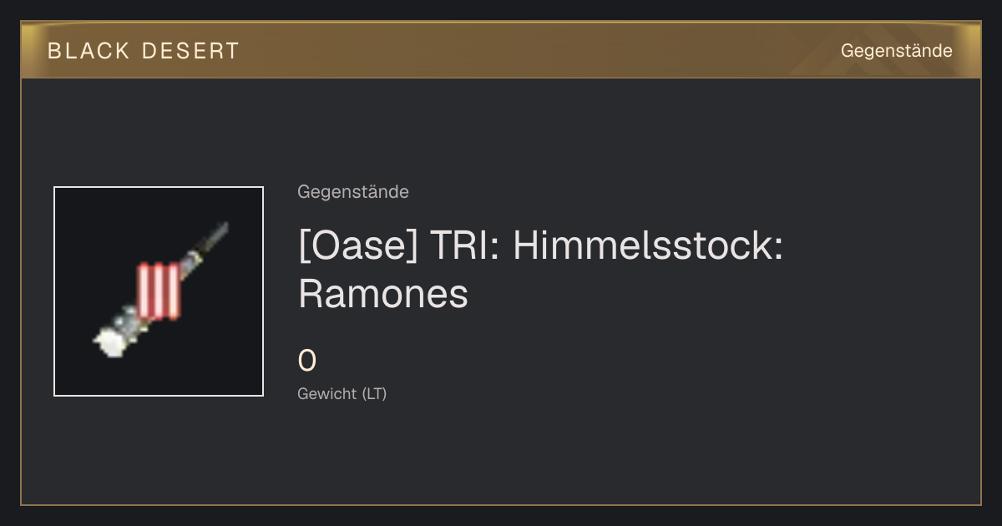The image size is (1002, 526).
Task: Click the word Ramones in the title
Action: click(x=383, y=294)
